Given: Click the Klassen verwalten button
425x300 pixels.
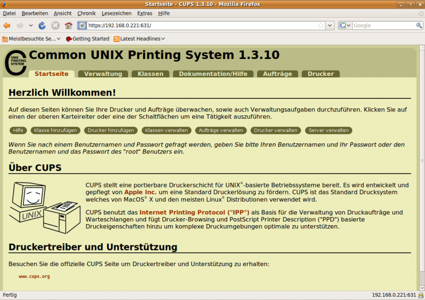Looking at the screenshot, I should tap(166, 130).
